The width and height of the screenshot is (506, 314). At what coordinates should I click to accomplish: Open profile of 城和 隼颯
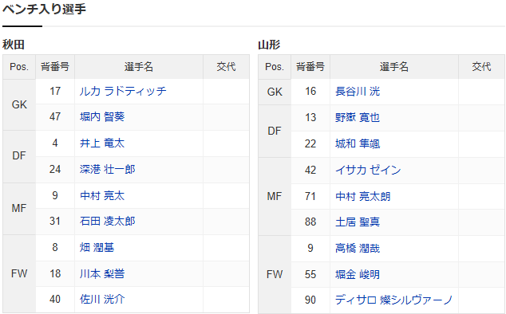(x=358, y=143)
